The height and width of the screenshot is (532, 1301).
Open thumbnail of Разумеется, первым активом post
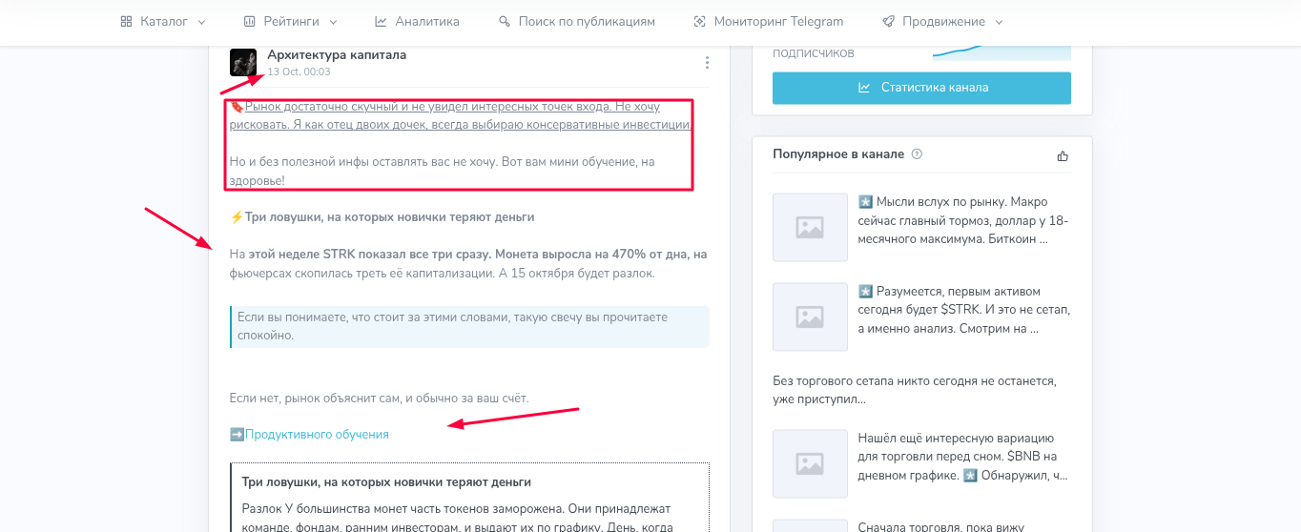[x=810, y=317]
